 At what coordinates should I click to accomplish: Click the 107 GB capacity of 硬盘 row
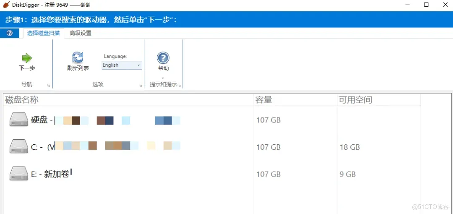pos(268,120)
